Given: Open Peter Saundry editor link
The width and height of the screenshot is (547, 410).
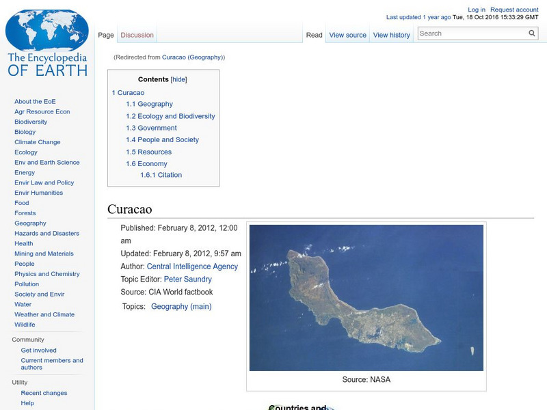Looking at the screenshot, I should point(187,279).
